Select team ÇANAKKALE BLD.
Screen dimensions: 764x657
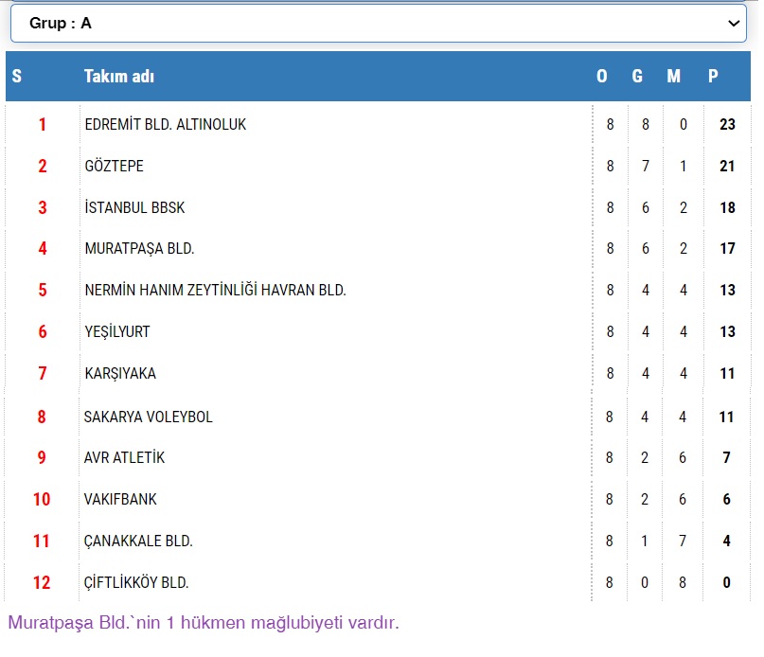[x=138, y=541]
